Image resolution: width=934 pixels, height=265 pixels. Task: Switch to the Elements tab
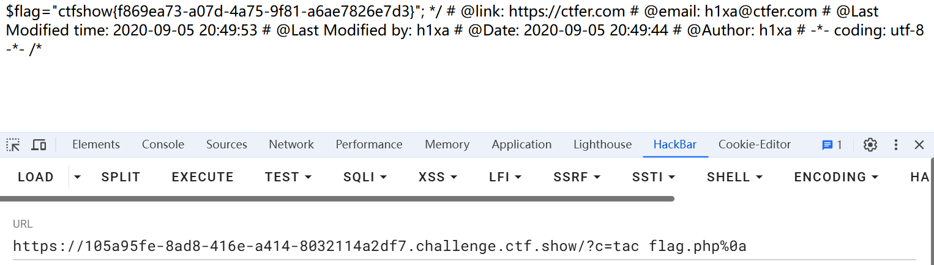click(x=95, y=145)
